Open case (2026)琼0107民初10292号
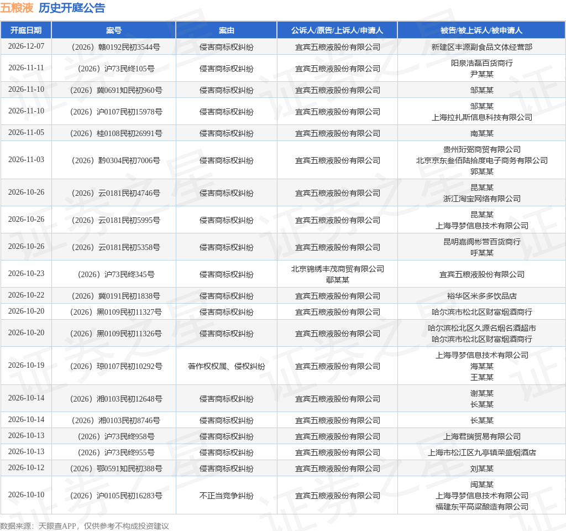The width and height of the screenshot is (566, 531). click(x=116, y=366)
